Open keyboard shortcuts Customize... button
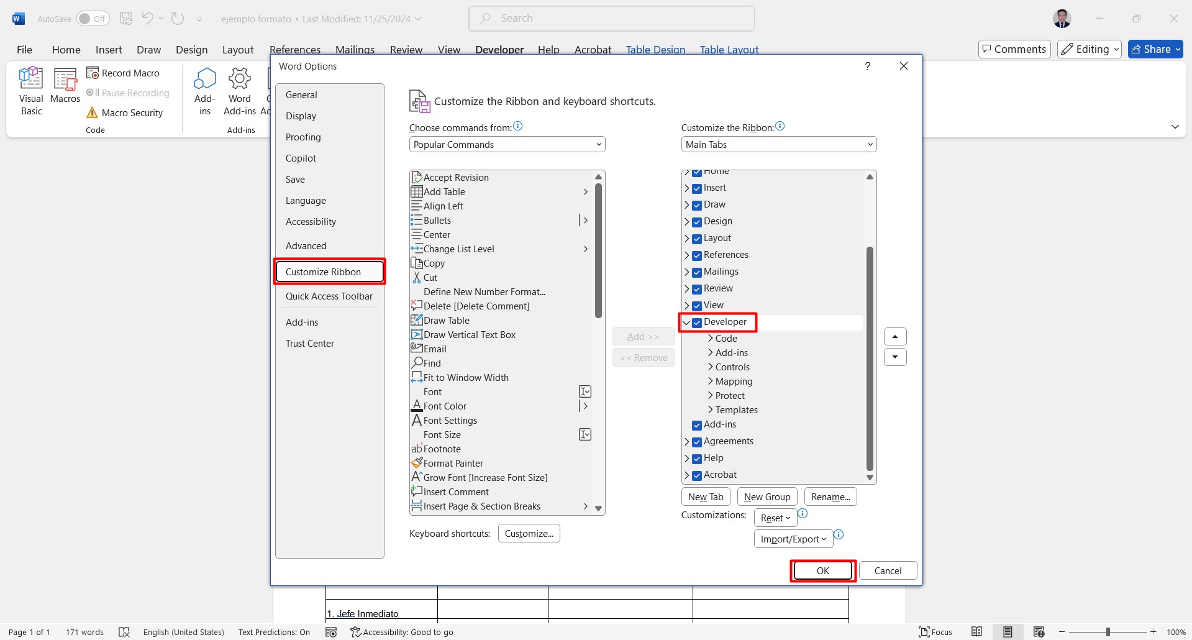This screenshot has width=1192, height=640. click(x=529, y=533)
